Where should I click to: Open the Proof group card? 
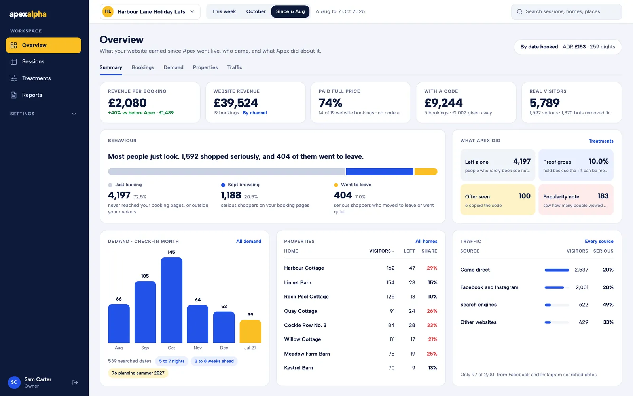[576, 165]
